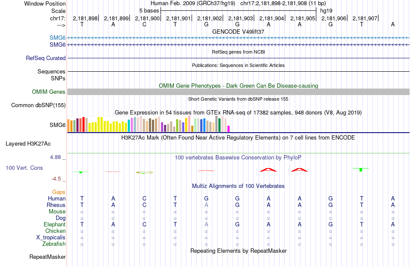Image resolution: width=410 pixels, height=267 pixels.
Task: Click the green PhyloP mark under 2,181,898
Action: (x=81, y=172)
